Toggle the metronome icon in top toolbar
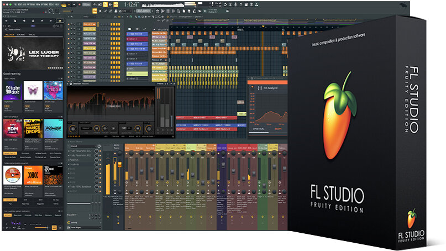Image resolution: width=446 pixels, height=251 pixels. [x=95, y=4]
